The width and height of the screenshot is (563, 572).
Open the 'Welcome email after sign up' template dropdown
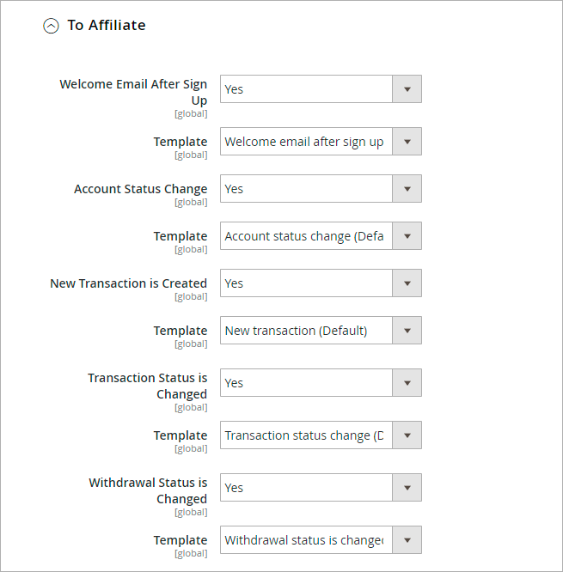click(x=320, y=142)
